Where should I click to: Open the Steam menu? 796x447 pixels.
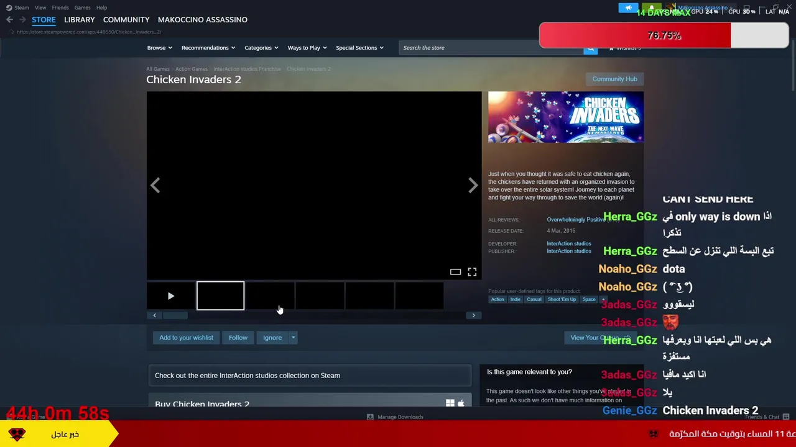click(x=22, y=8)
